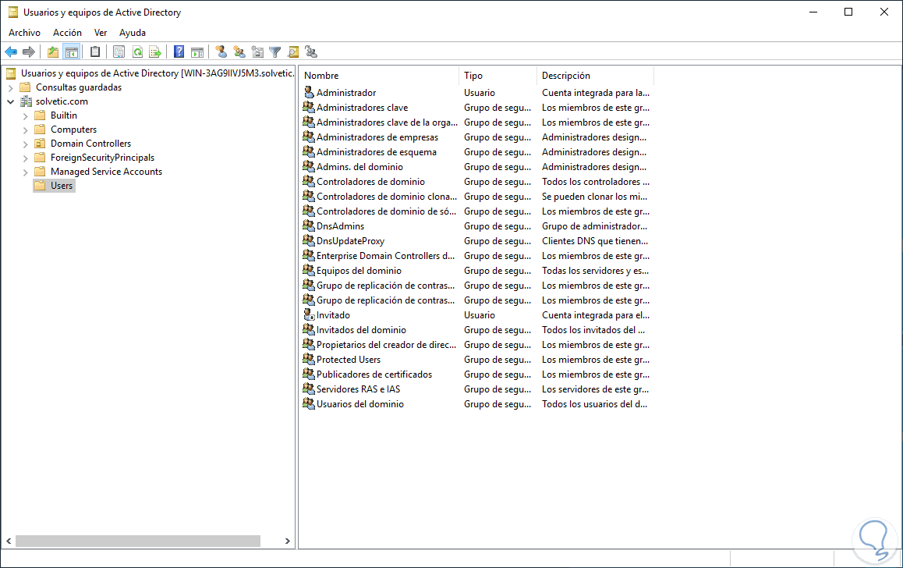Click the Invitado user icon
The image size is (903, 568).
click(x=309, y=314)
